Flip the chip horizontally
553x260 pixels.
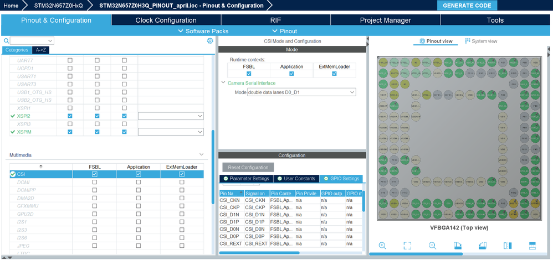click(x=508, y=246)
